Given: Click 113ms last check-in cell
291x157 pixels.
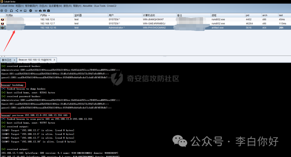Looking at the screenshot, I should point(282,23).
